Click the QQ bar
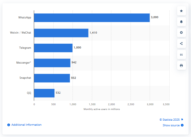191x137 pixels. point(44,93)
